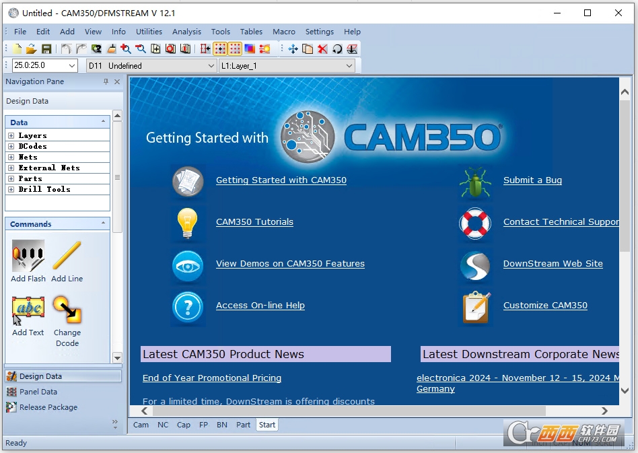638x453 pixels.
Task: Open the D11 Undefined D-code dropdown
Action: [x=211, y=65]
